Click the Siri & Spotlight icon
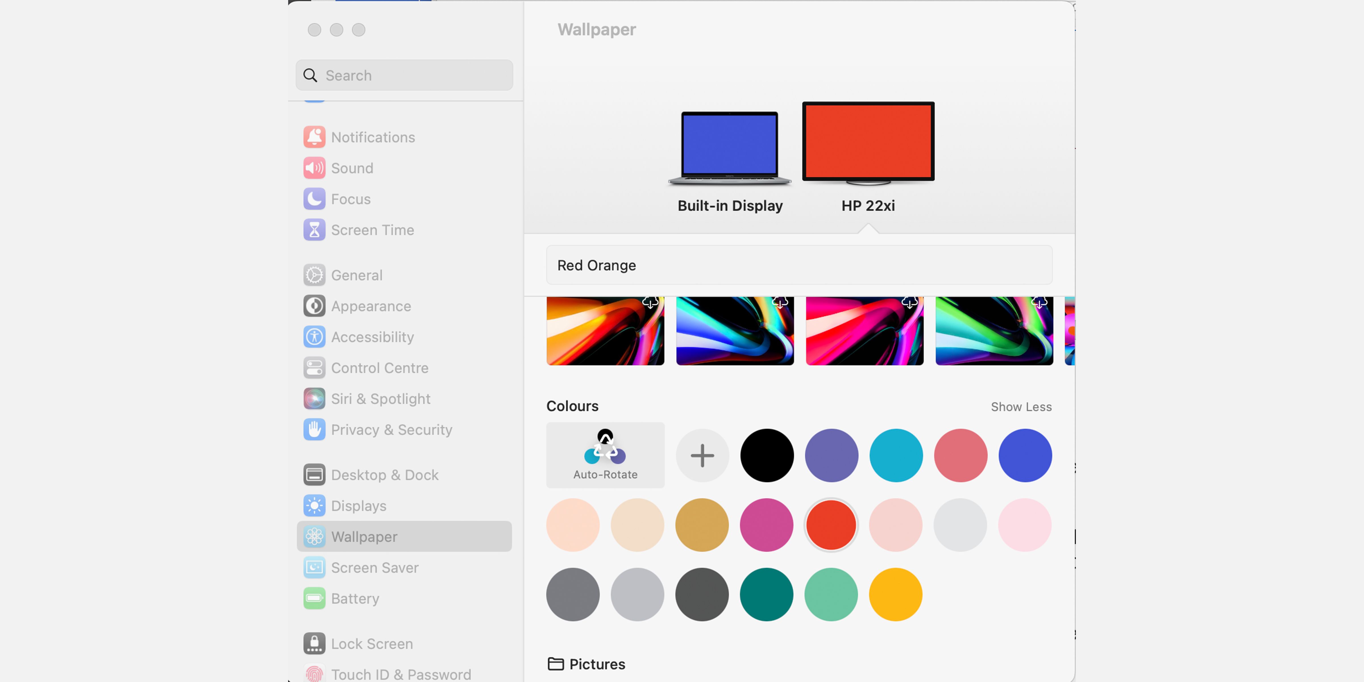 point(314,399)
